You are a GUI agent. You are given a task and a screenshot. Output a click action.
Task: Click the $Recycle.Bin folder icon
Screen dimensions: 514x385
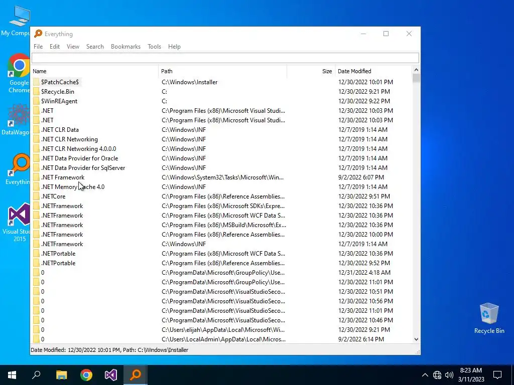click(x=36, y=92)
